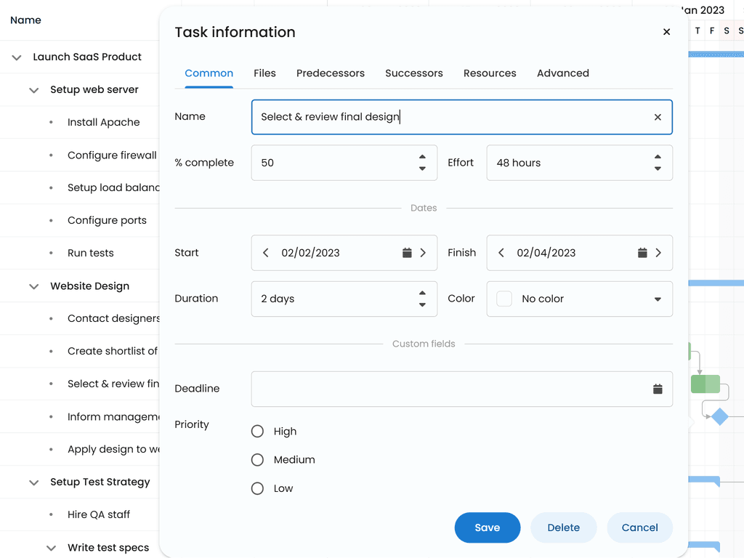Decrease Duration using the down stepper
This screenshot has height=558, width=744.
(x=423, y=304)
